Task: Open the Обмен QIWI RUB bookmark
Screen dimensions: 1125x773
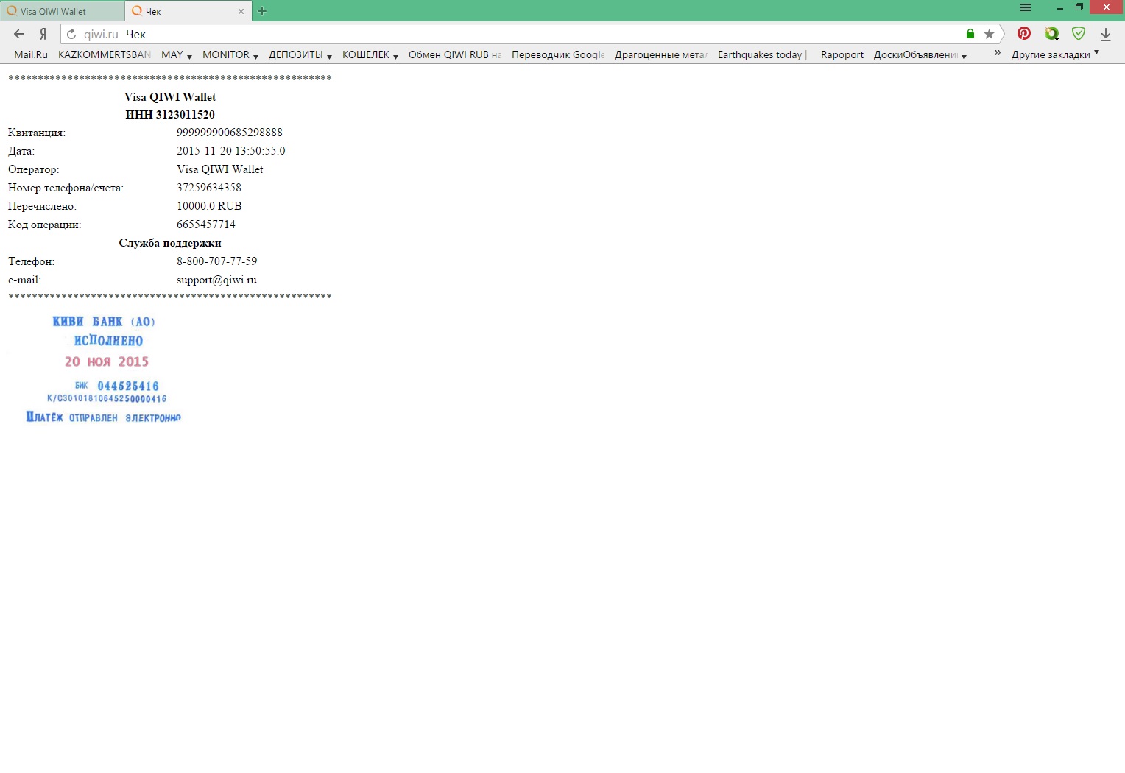Action: pyautogui.click(x=455, y=54)
